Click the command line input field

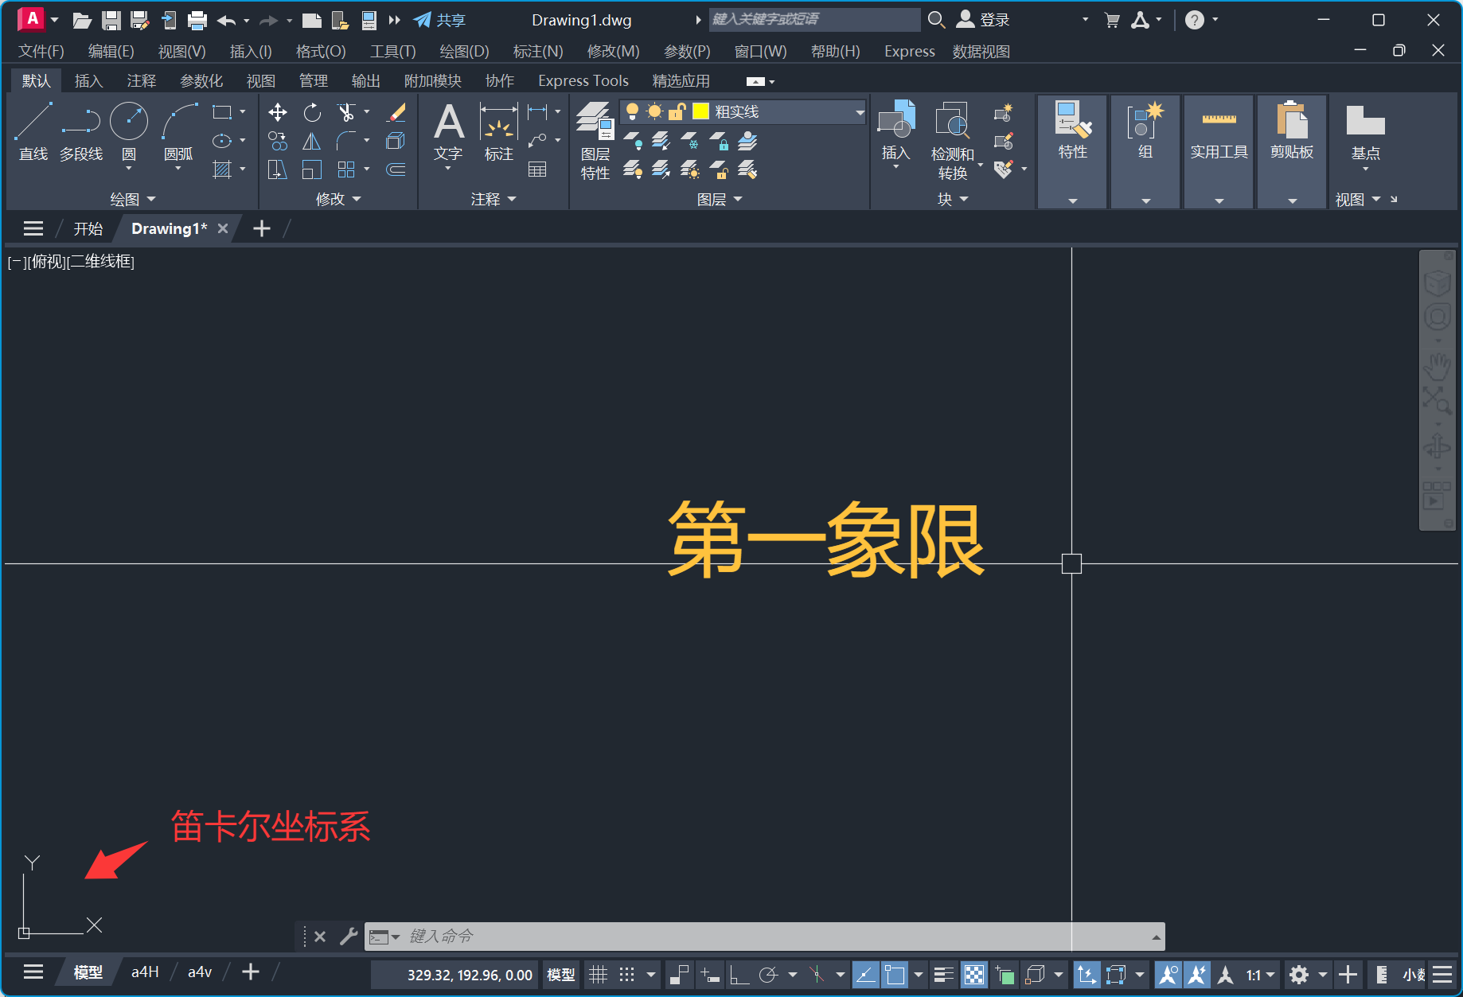[x=764, y=937]
